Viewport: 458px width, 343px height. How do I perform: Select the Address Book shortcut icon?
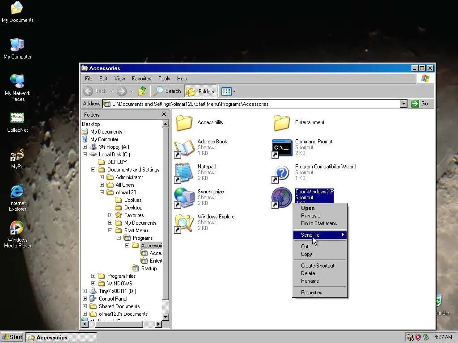[184, 147]
